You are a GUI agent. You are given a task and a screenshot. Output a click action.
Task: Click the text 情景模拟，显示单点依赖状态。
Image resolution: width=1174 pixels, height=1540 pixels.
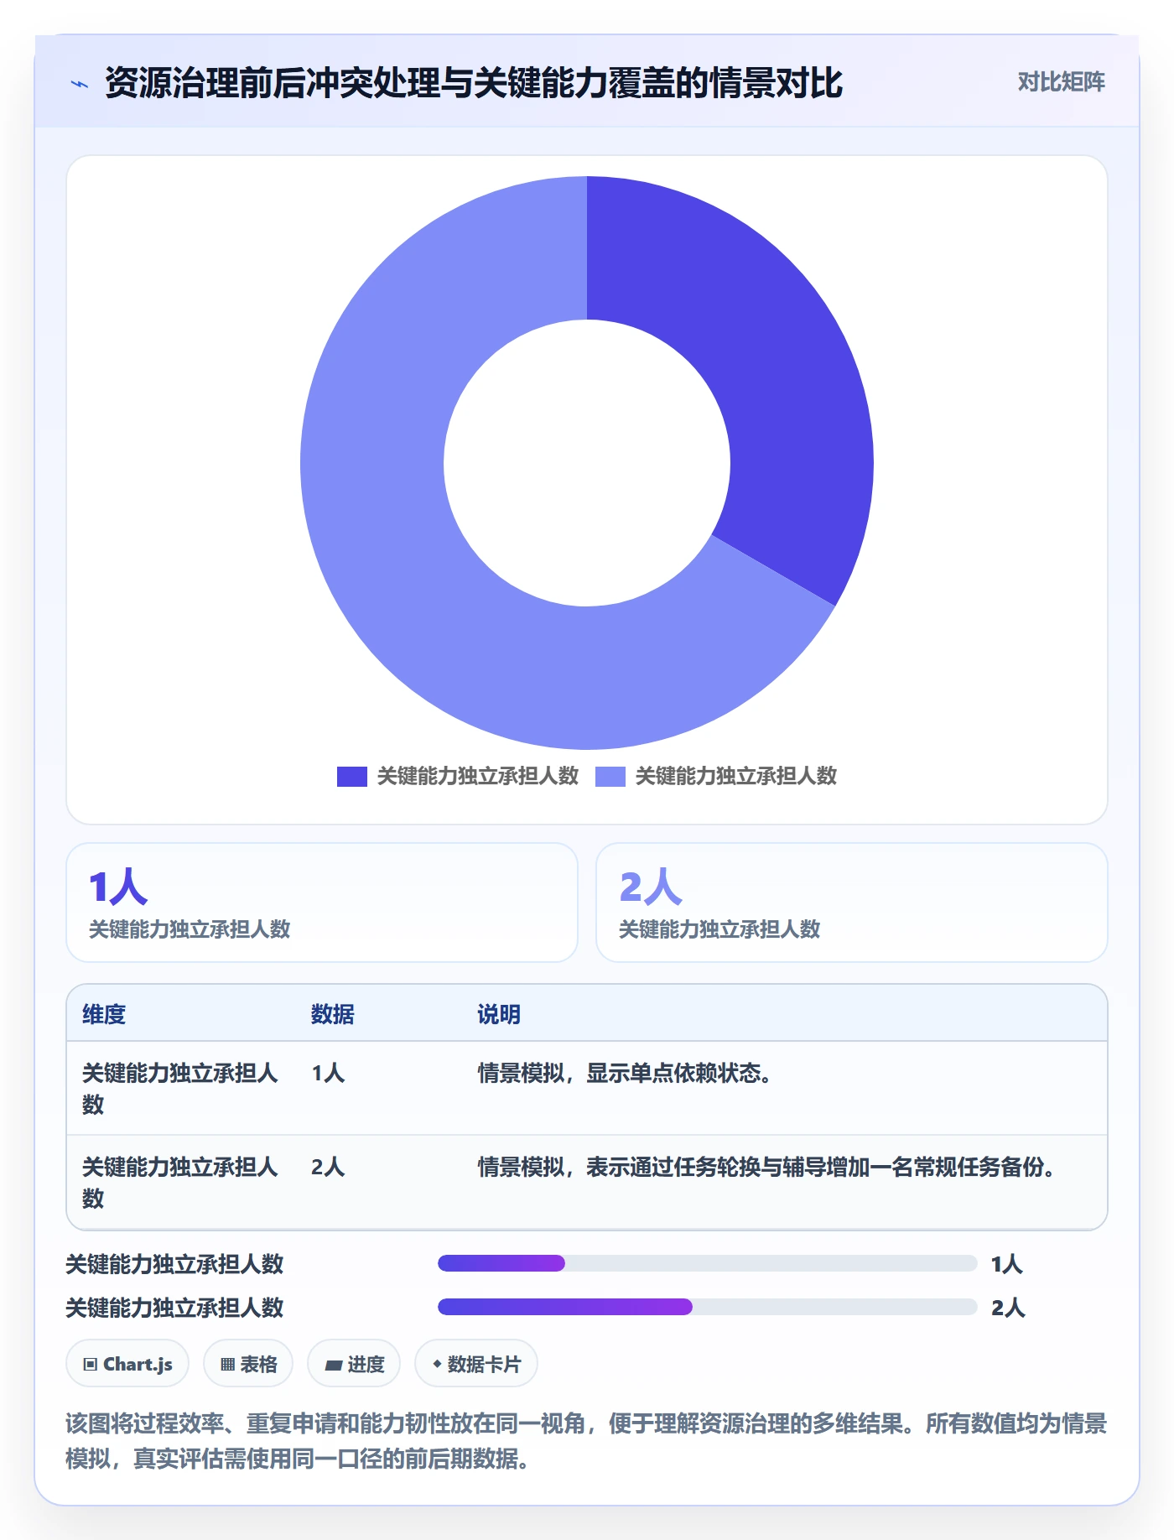click(x=625, y=1073)
